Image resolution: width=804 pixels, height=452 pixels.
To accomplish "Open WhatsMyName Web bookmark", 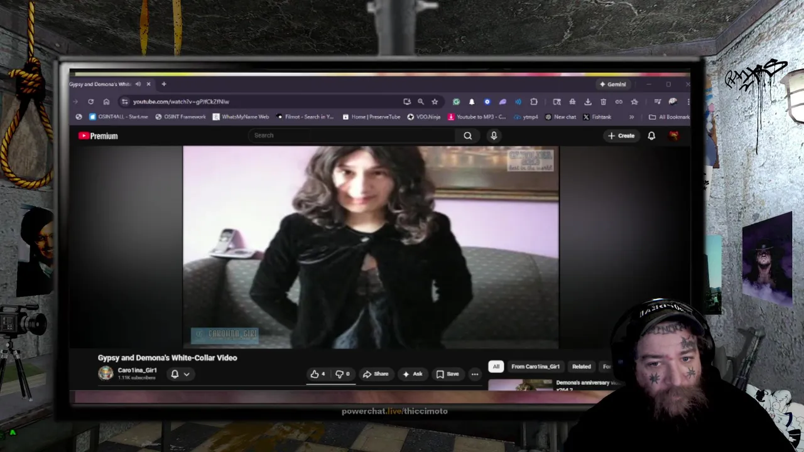I will click(x=241, y=117).
